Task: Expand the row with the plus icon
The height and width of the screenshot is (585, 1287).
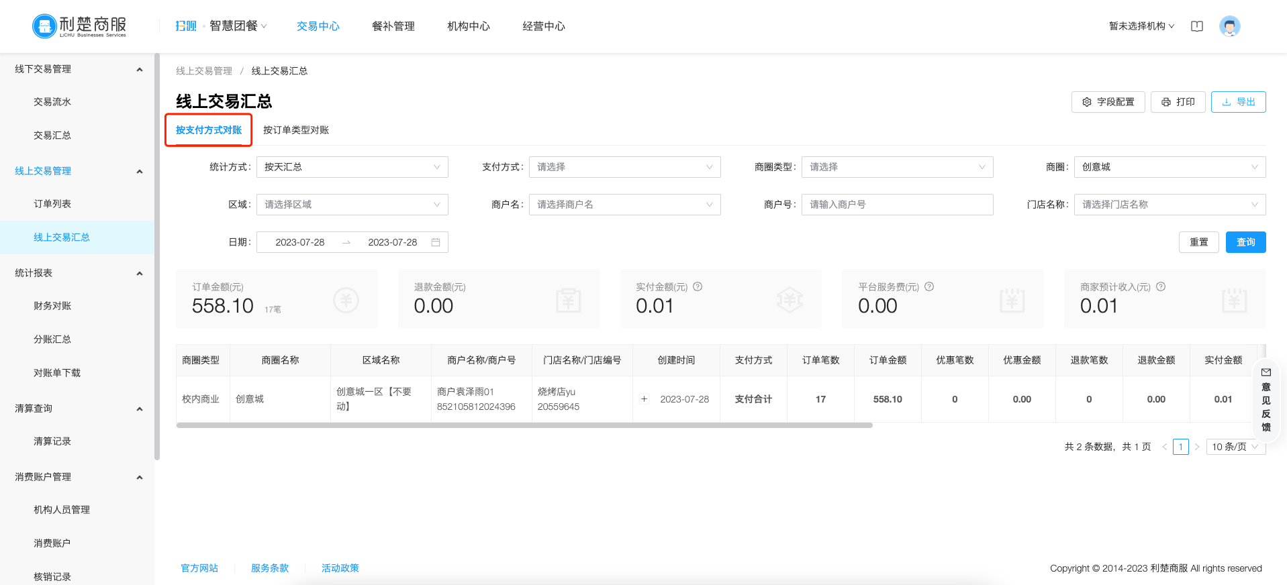Action: (644, 399)
